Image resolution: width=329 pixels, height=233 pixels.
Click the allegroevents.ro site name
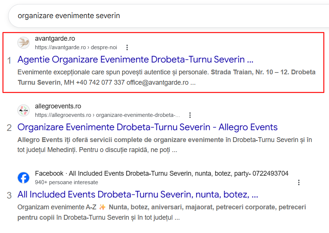point(58,106)
